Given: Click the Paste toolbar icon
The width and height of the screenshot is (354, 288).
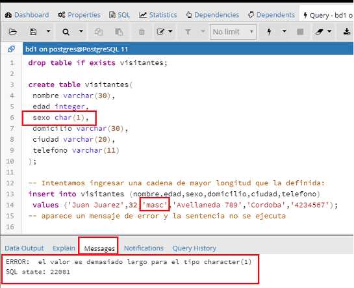Looking at the screenshot, I should [x=119, y=32].
